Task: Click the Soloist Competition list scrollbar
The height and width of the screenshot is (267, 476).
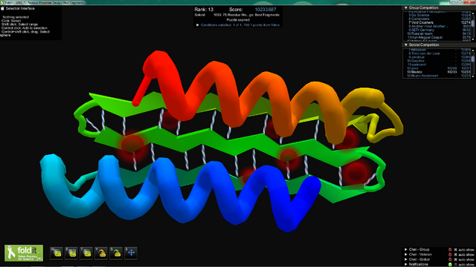Action: [473, 63]
